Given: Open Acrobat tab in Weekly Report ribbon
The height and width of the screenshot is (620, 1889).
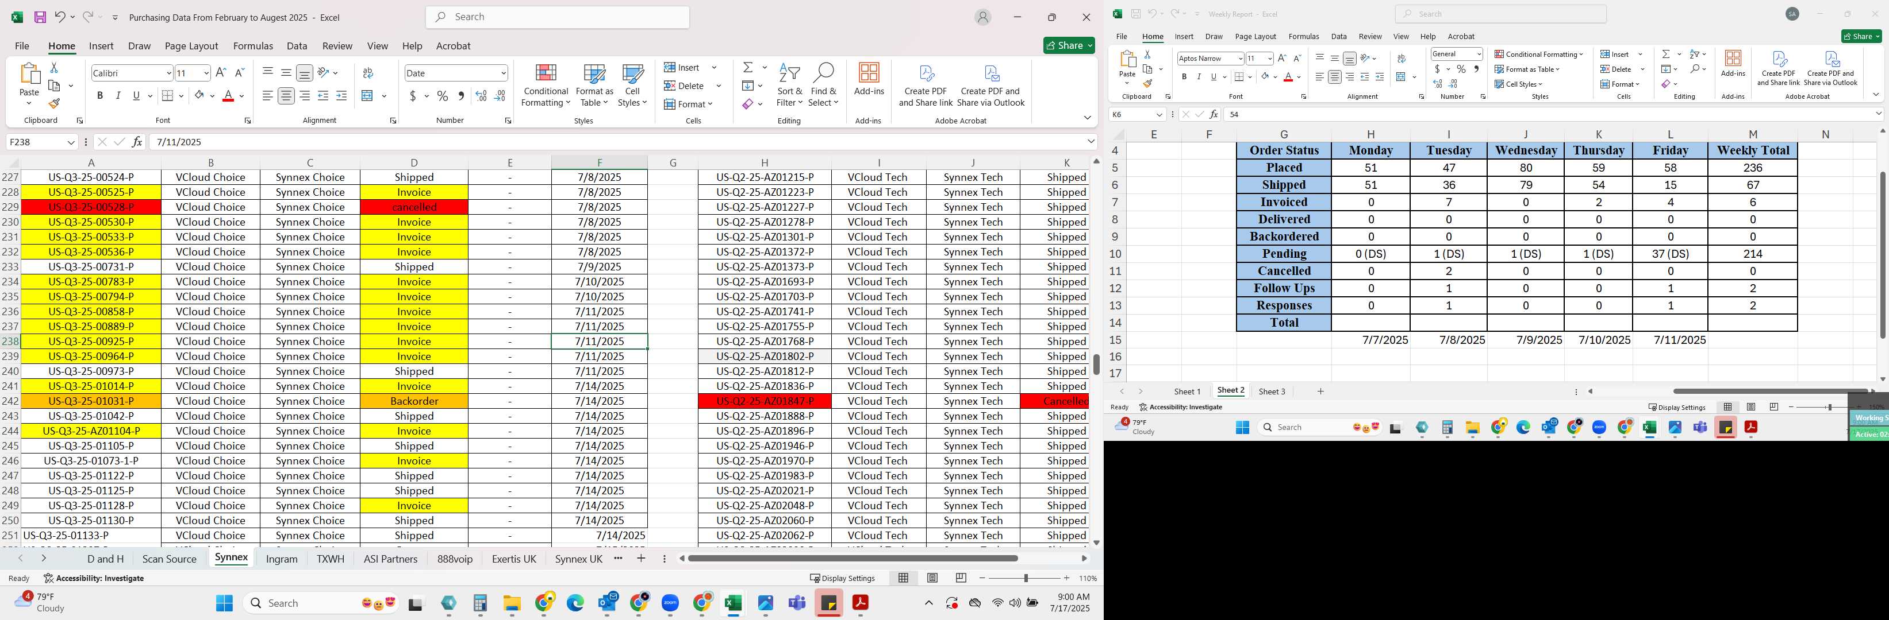Looking at the screenshot, I should coord(1461,37).
